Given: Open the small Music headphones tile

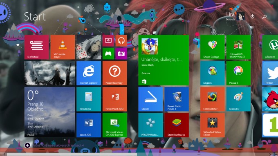Looking at the screenshot, I should (x=121, y=41).
